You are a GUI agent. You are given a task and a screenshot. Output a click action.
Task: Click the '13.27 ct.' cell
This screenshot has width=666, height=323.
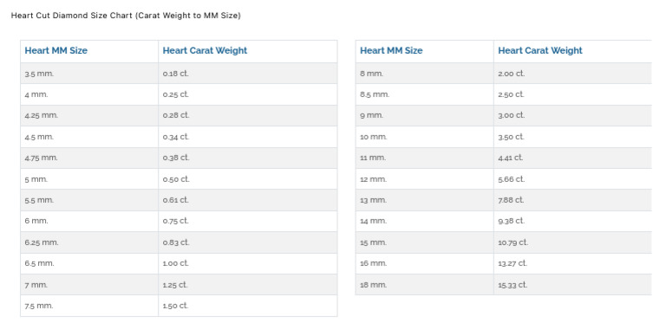(572, 263)
